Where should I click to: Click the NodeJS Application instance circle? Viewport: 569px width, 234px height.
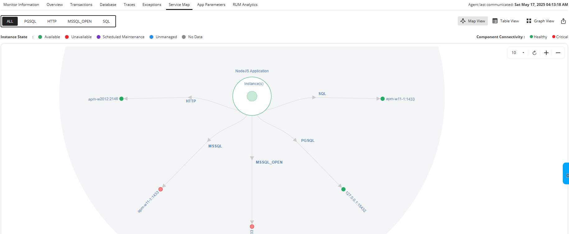click(x=252, y=96)
